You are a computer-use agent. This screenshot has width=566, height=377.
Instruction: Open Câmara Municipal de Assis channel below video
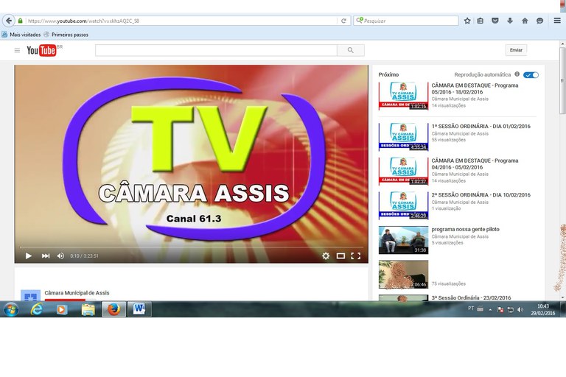click(77, 293)
